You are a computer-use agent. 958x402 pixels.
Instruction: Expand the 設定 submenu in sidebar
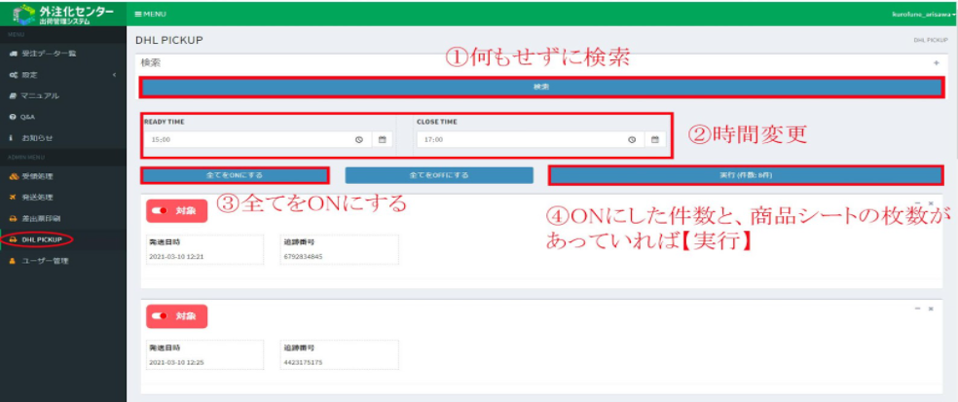pyautogui.click(x=63, y=75)
